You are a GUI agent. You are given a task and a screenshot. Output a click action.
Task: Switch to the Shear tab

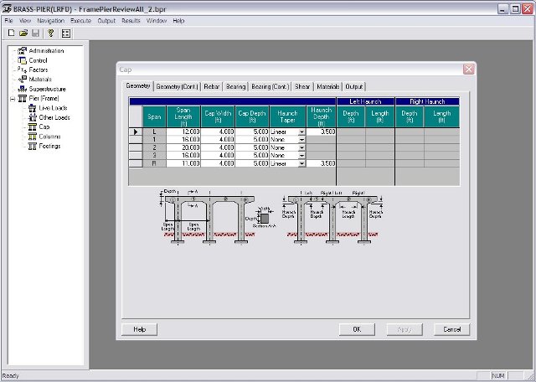coord(302,87)
